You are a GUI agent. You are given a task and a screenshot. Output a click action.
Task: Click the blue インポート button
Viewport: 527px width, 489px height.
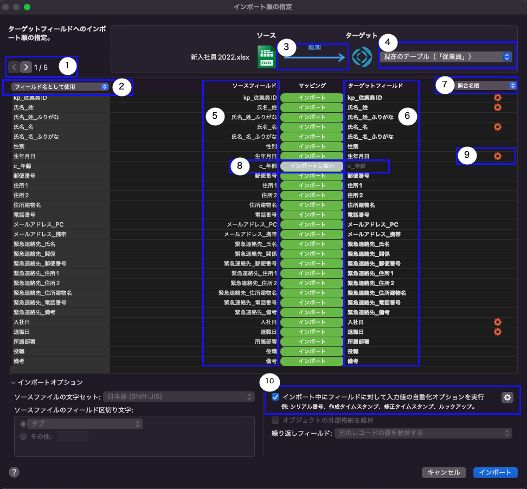[x=495, y=472]
